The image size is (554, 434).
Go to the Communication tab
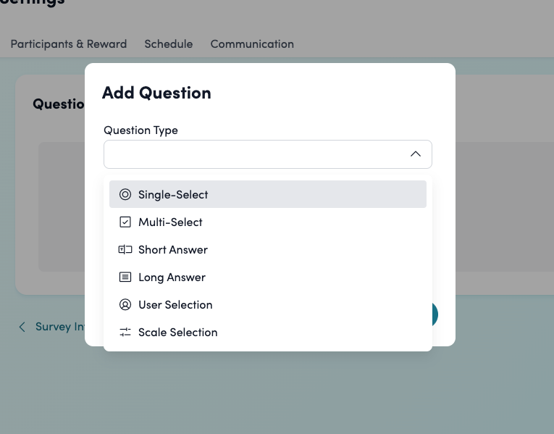pos(252,44)
